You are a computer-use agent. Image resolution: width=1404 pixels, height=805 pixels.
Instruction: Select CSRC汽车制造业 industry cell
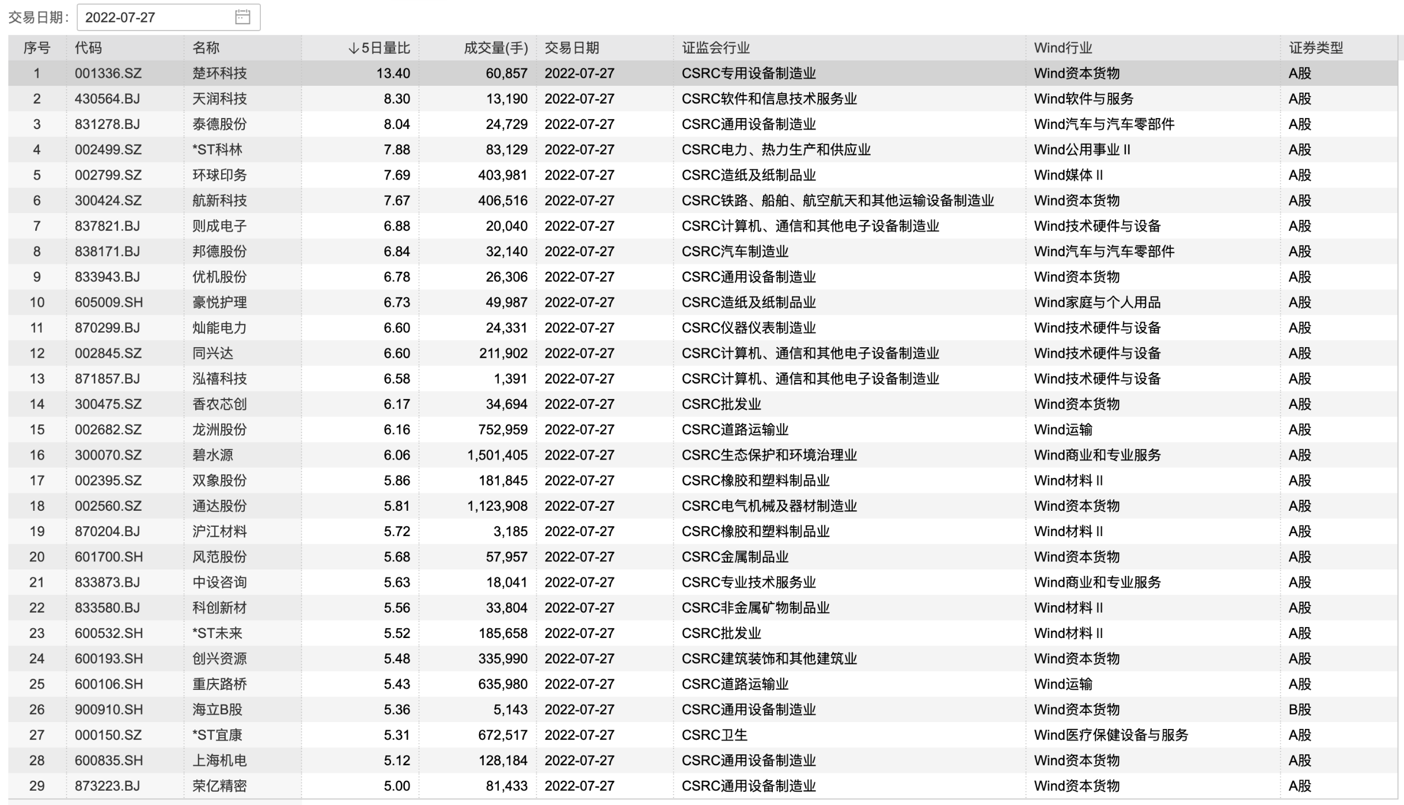735,252
